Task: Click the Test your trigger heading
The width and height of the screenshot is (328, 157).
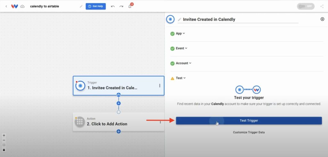Action: (x=249, y=98)
